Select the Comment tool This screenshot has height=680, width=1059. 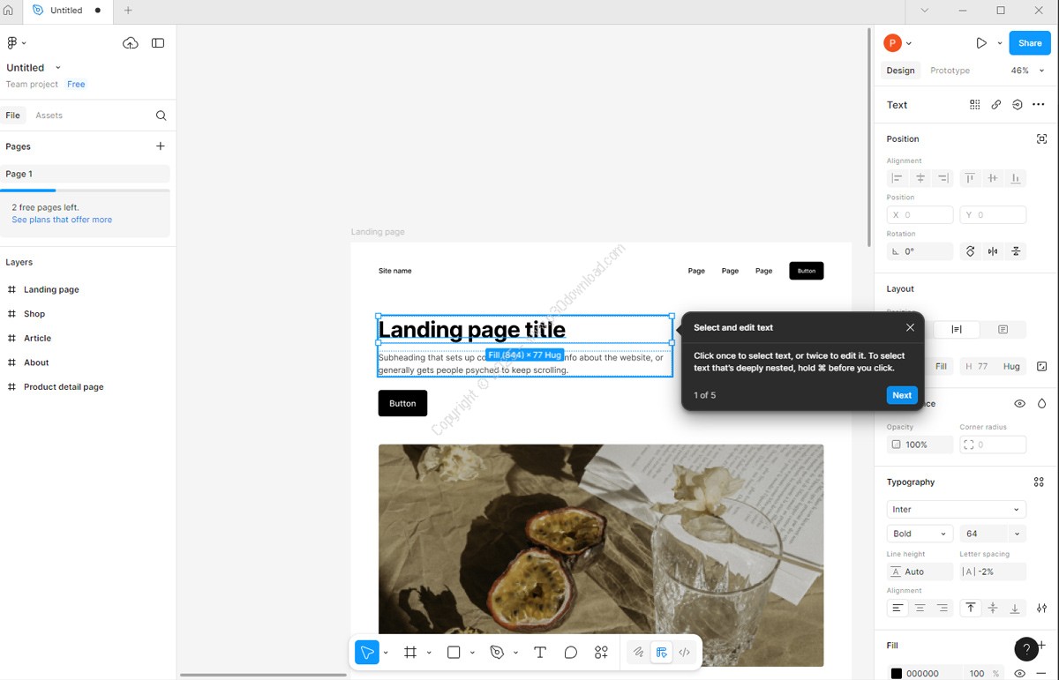(x=571, y=653)
